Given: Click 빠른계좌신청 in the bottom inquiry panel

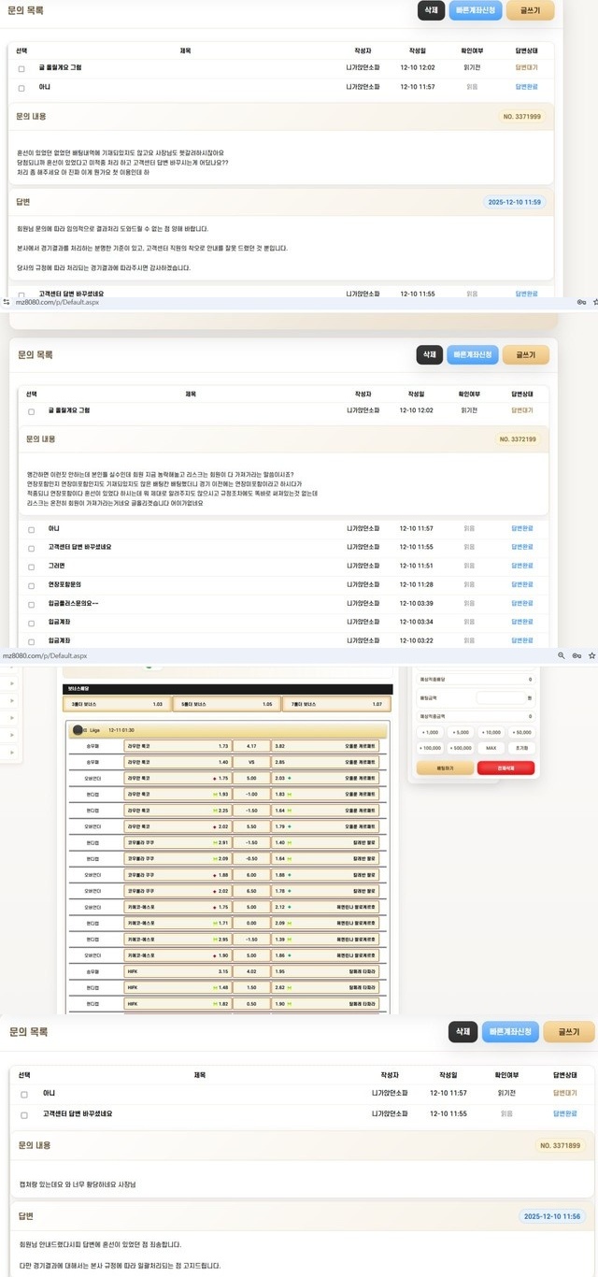Looking at the screenshot, I should (510, 1031).
